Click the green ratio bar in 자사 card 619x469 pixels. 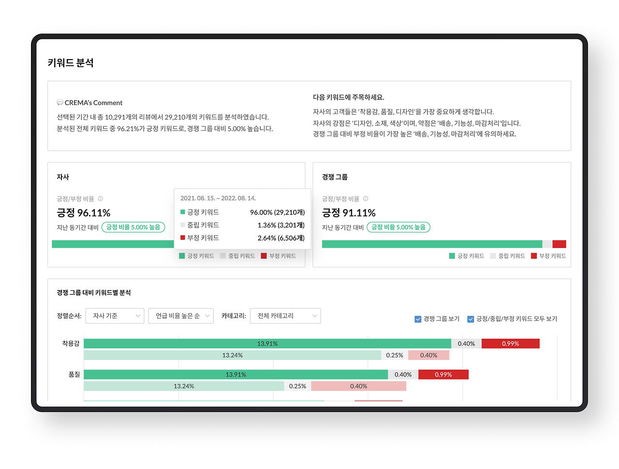coord(113,244)
